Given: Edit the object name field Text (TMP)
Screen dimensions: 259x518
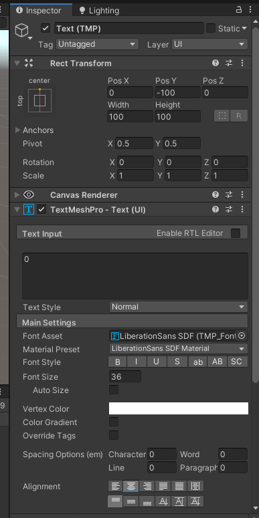Looking at the screenshot, I should click(x=129, y=29).
